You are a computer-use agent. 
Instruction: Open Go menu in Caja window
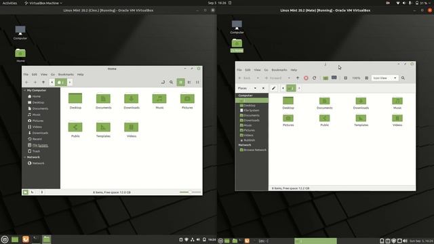(266, 70)
